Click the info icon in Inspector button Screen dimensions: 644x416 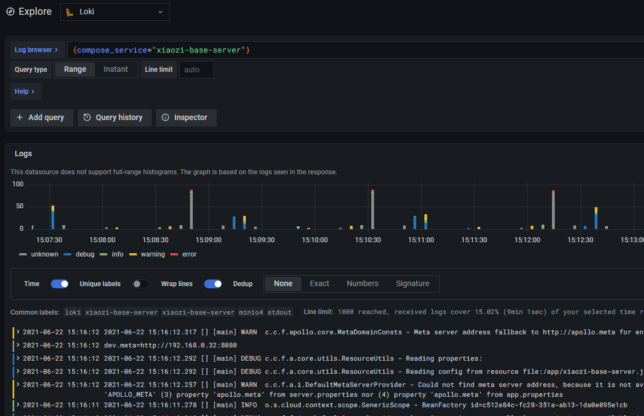tap(165, 117)
